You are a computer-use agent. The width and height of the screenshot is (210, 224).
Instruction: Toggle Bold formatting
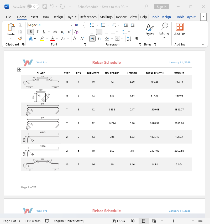[31, 32]
